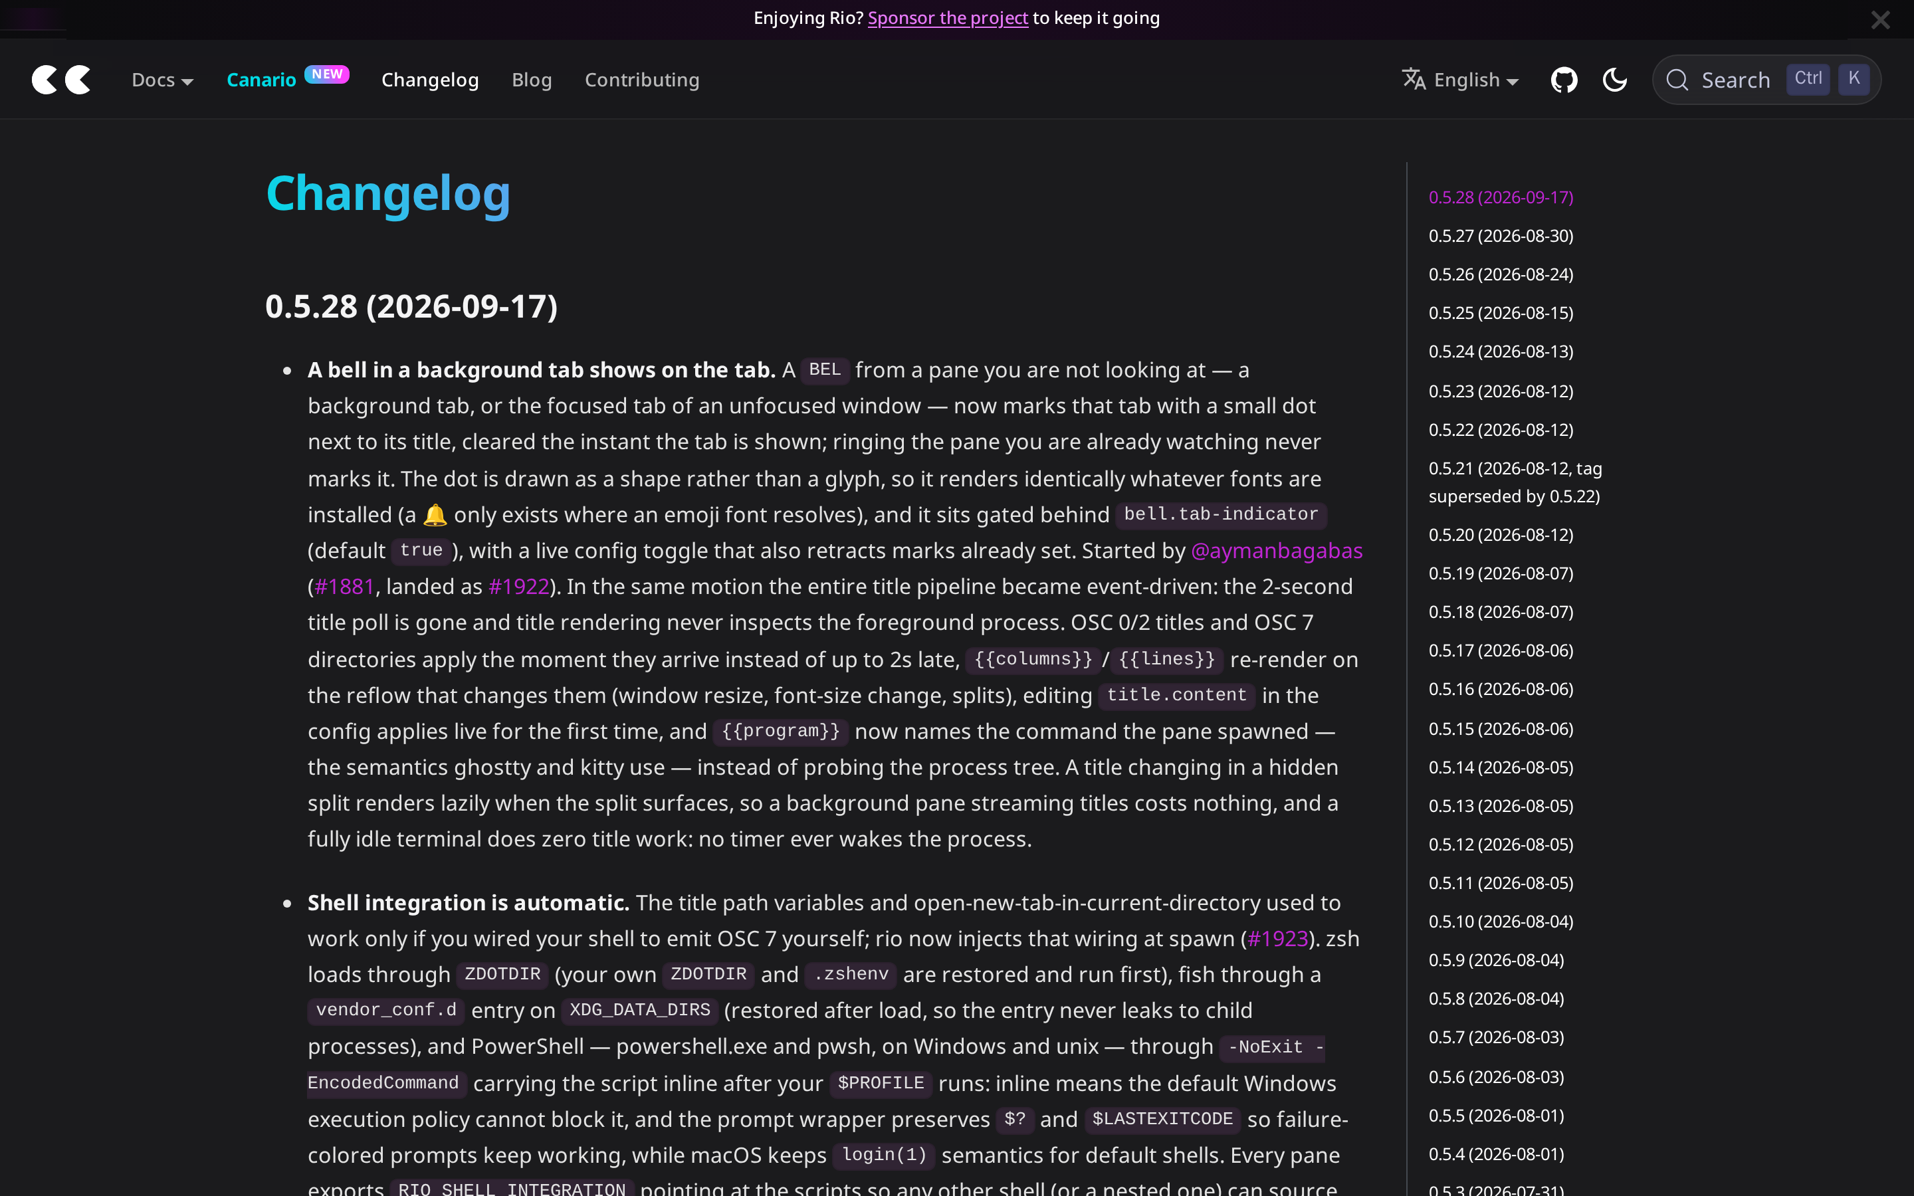This screenshot has height=1196, width=1914.
Task: Jump to 0.5.6 (2026-08-03) entry
Action: [x=1495, y=1077]
